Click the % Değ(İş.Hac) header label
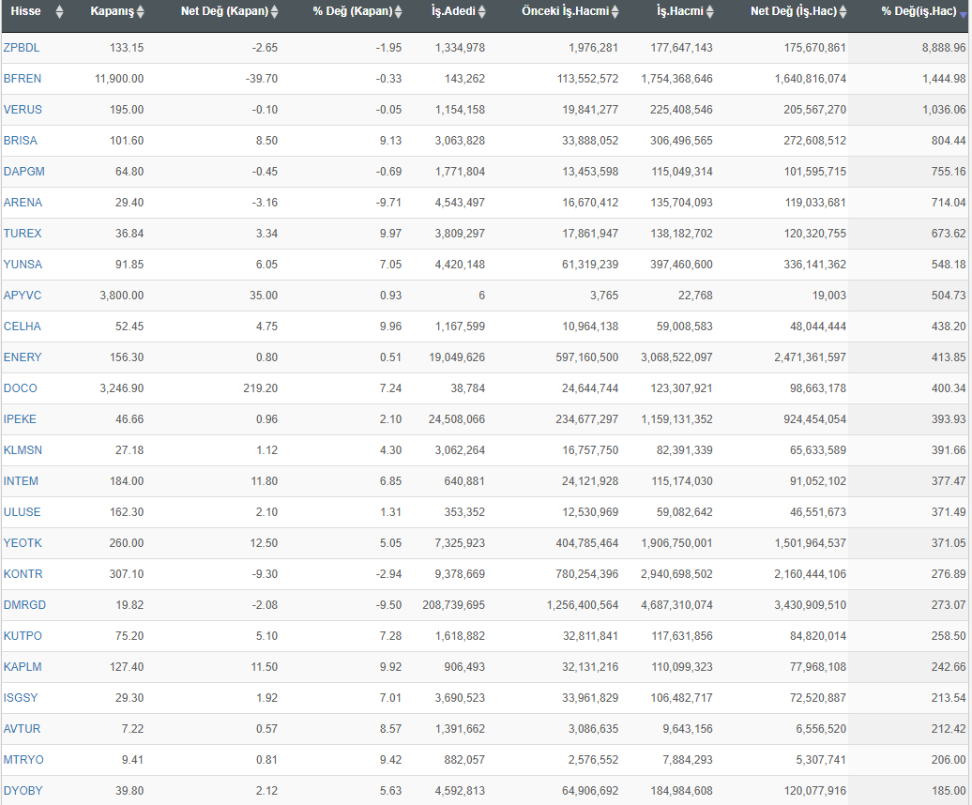The width and height of the screenshot is (972, 805). [x=919, y=11]
